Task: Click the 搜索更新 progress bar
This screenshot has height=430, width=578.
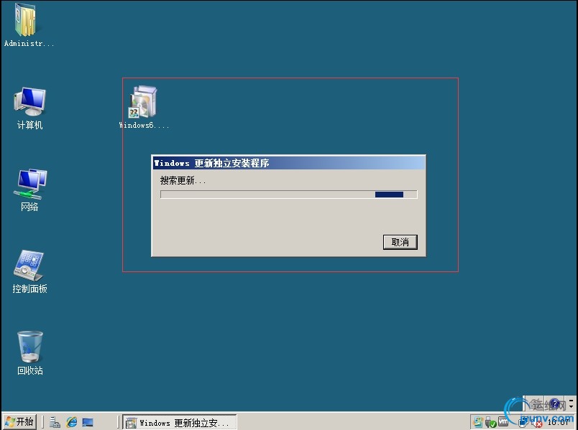Action: coord(288,195)
